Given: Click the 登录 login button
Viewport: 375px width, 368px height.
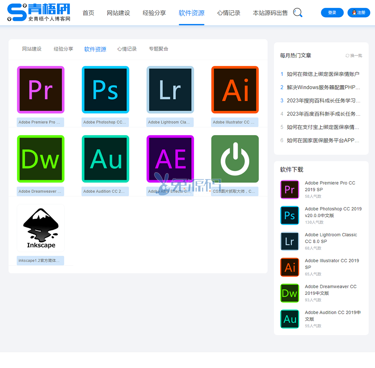Looking at the screenshot, I should [x=332, y=13].
